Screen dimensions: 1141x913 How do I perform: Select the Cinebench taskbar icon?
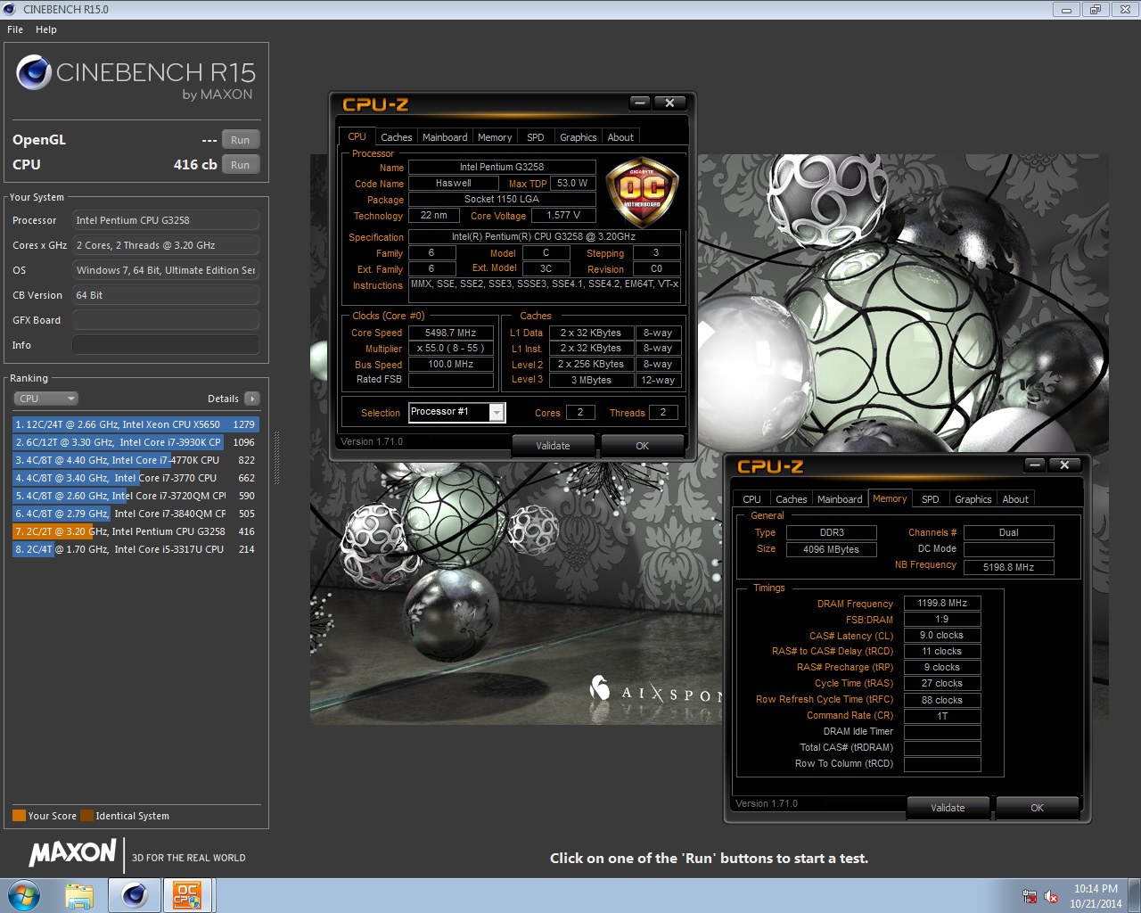(135, 895)
